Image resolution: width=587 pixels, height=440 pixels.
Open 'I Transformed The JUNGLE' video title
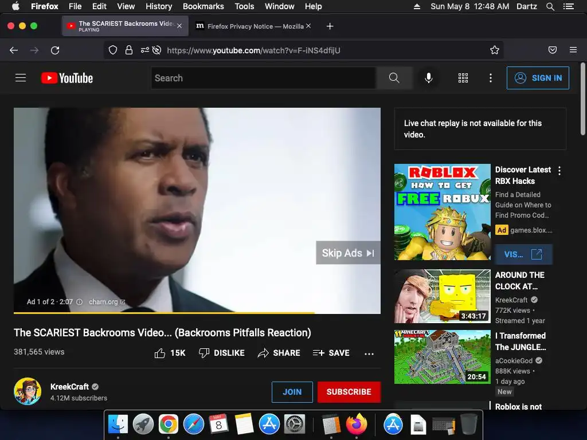[x=521, y=341]
